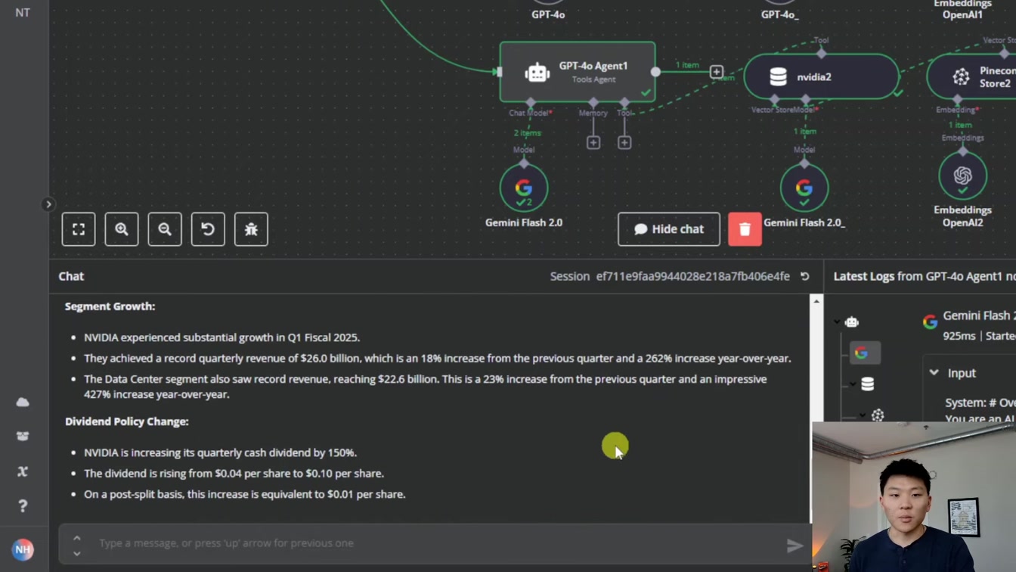Select the nvidia2 vector store tool node
Viewport: 1016px width, 572px height.
coord(821,76)
